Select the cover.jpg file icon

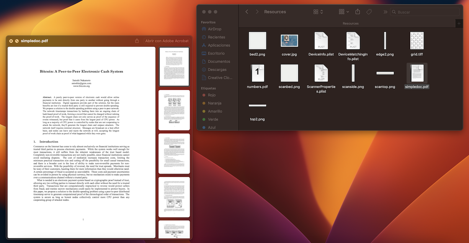[289, 41]
